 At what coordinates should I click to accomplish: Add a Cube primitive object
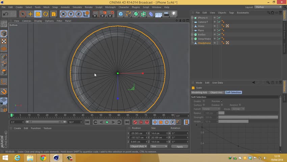point(121,14)
